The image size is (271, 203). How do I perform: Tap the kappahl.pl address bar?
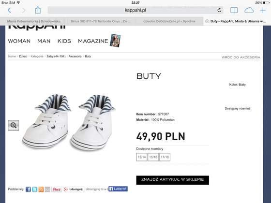point(135,10)
